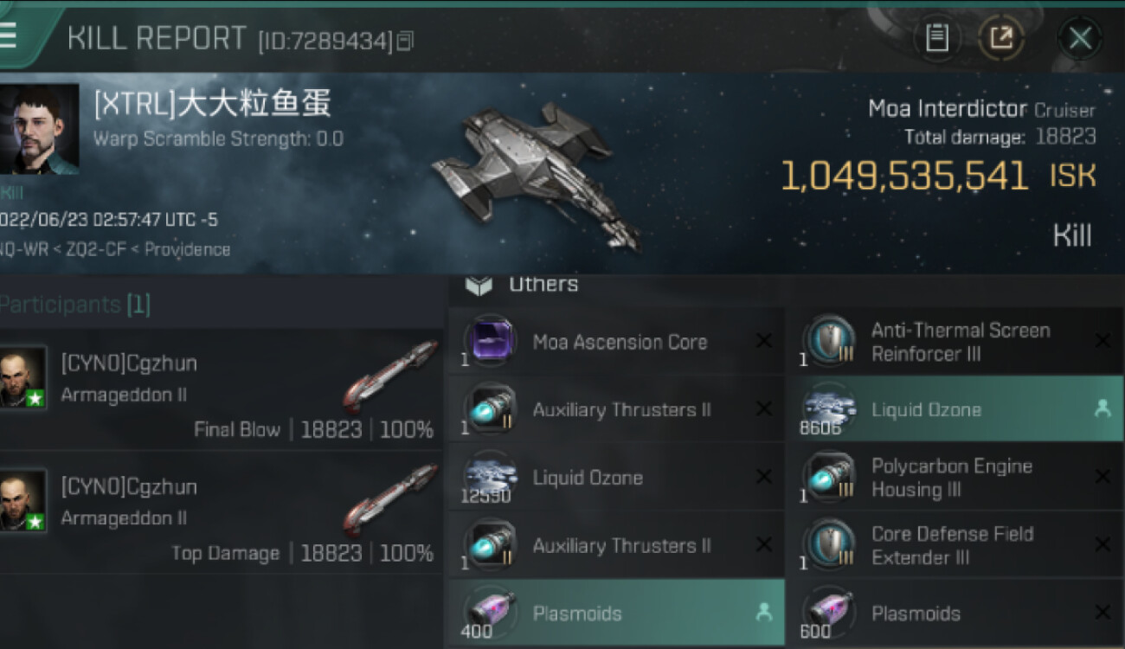Toggle the X mark on Moa Ascension Core

pyautogui.click(x=763, y=341)
